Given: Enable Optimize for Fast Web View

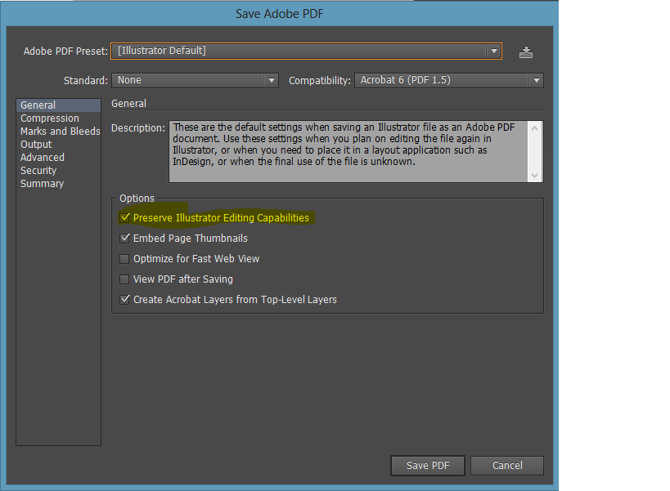Looking at the screenshot, I should 124,258.
